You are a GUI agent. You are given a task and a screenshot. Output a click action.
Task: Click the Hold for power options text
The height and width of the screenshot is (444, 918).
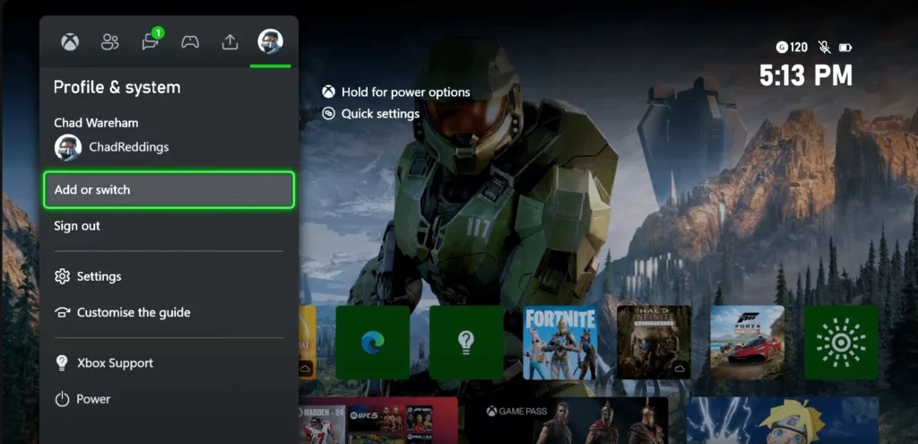pyautogui.click(x=406, y=92)
